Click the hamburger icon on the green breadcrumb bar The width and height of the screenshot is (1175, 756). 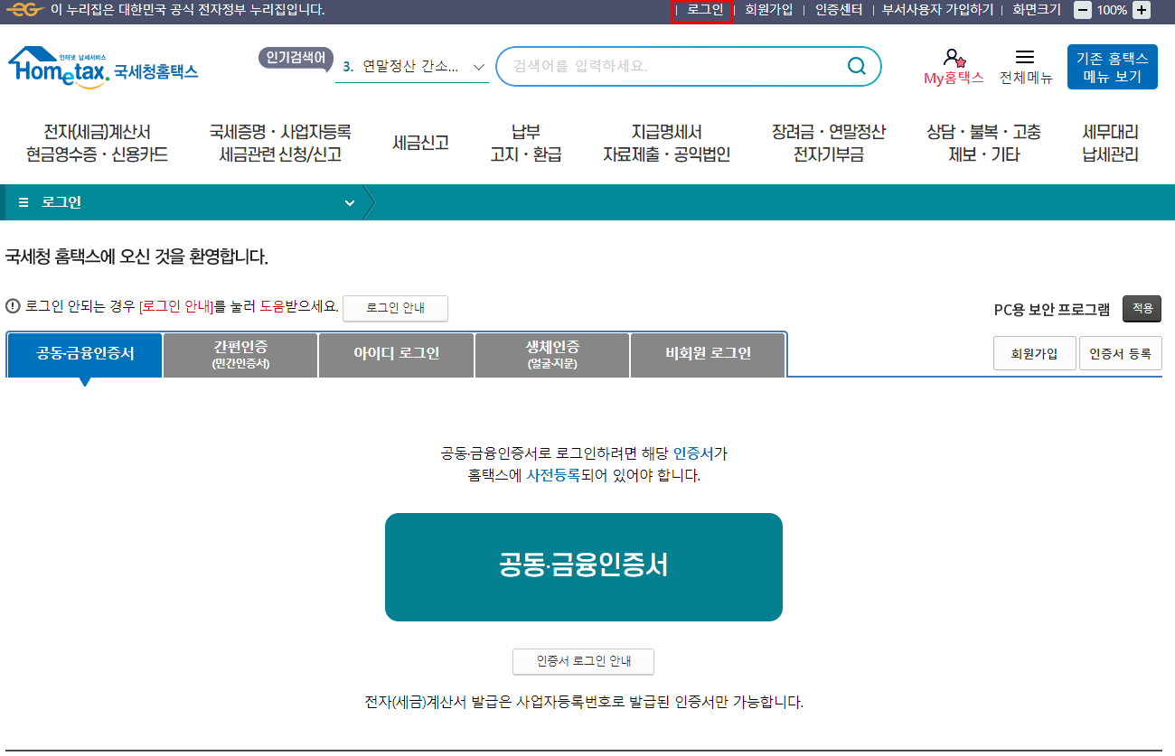[x=23, y=202]
